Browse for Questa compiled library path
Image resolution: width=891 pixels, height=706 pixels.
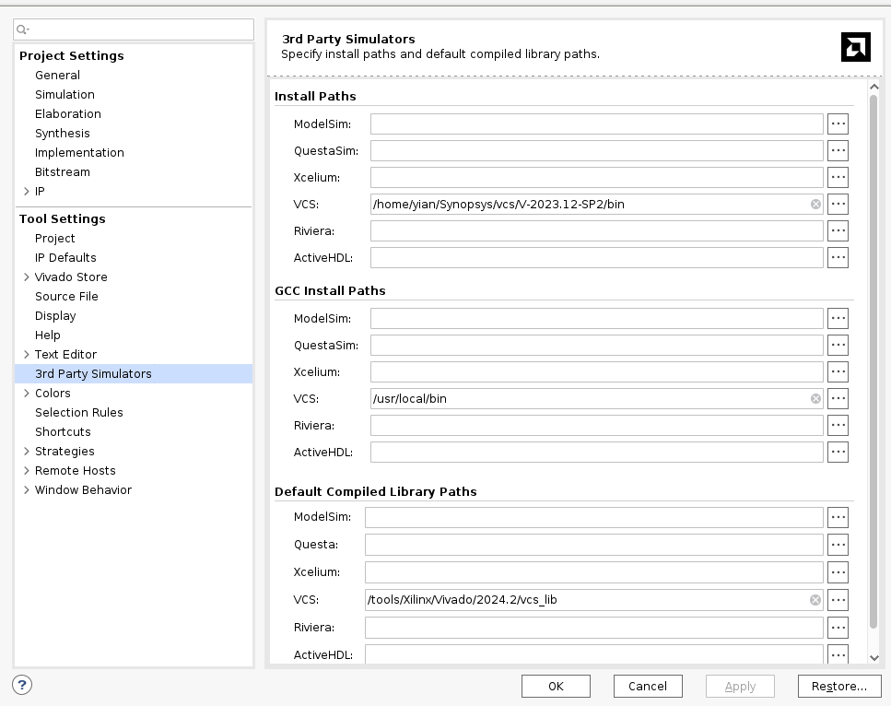click(837, 545)
